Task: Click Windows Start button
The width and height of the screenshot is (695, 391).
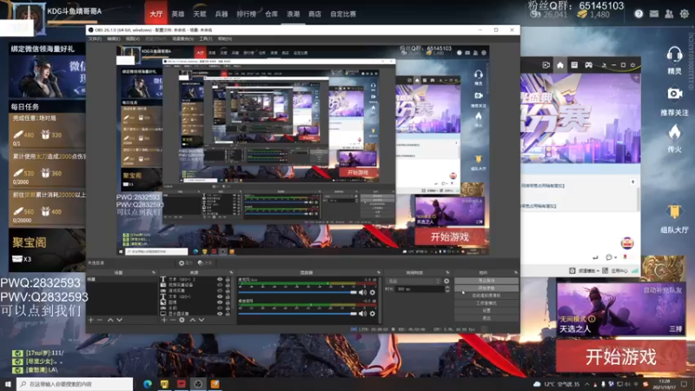Action: tap(8, 384)
